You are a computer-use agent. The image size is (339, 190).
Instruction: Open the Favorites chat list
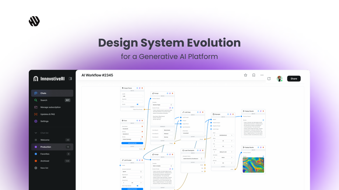tap(52, 154)
